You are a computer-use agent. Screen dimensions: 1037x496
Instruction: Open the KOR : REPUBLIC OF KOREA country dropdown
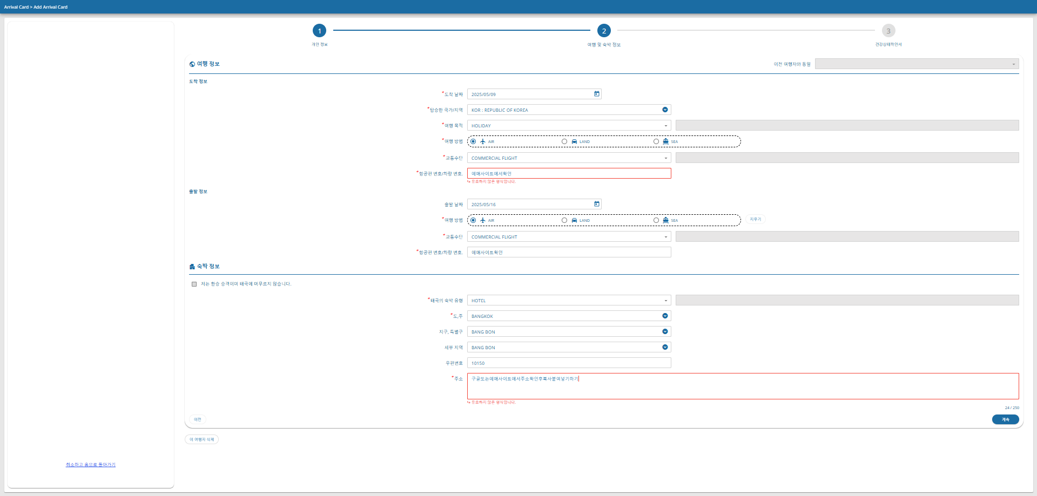(569, 110)
